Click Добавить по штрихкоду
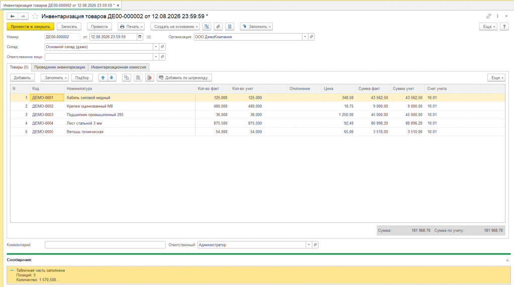Screen dimensions: 514x287 pos(184,78)
